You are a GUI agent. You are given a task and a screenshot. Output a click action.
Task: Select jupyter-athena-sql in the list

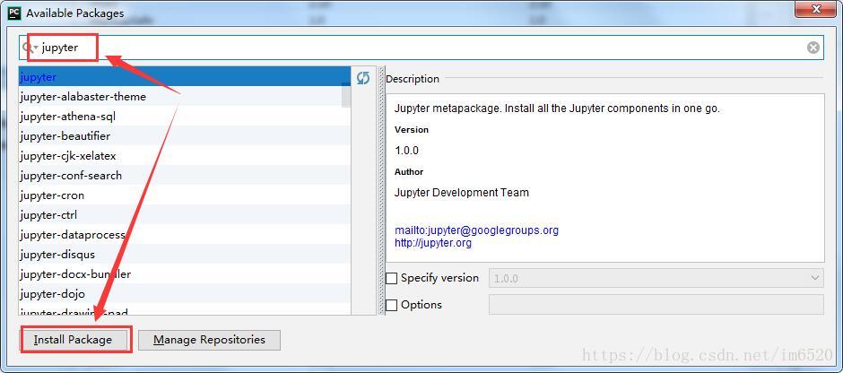pos(185,116)
